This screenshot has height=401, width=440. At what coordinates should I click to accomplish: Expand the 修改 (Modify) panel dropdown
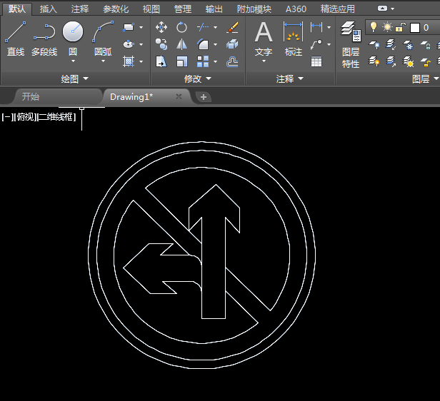[198, 78]
